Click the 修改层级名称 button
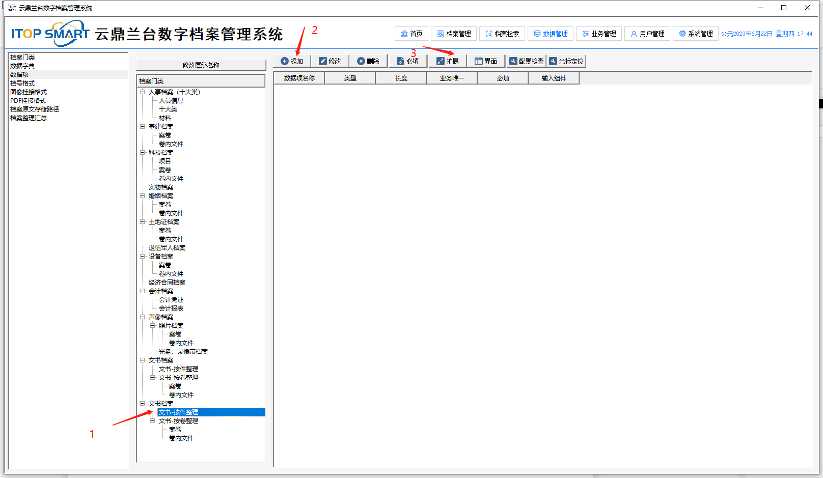This screenshot has width=823, height=478. pyautogui.click(x=201, y=65)
